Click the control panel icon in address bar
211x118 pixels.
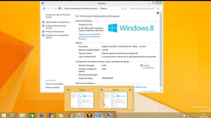pos(59,9)
